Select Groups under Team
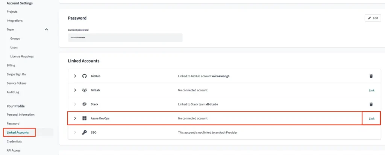Image resolution: width=385 pixels, height=155 pixels. (15, 39)
